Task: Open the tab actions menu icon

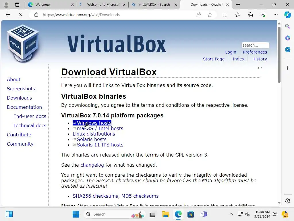Action: 17,5
